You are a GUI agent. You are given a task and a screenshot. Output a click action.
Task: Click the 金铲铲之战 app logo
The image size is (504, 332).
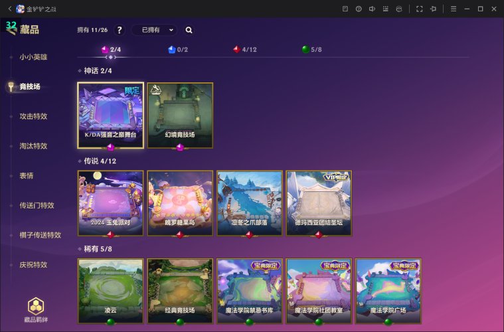click(20, 9)
